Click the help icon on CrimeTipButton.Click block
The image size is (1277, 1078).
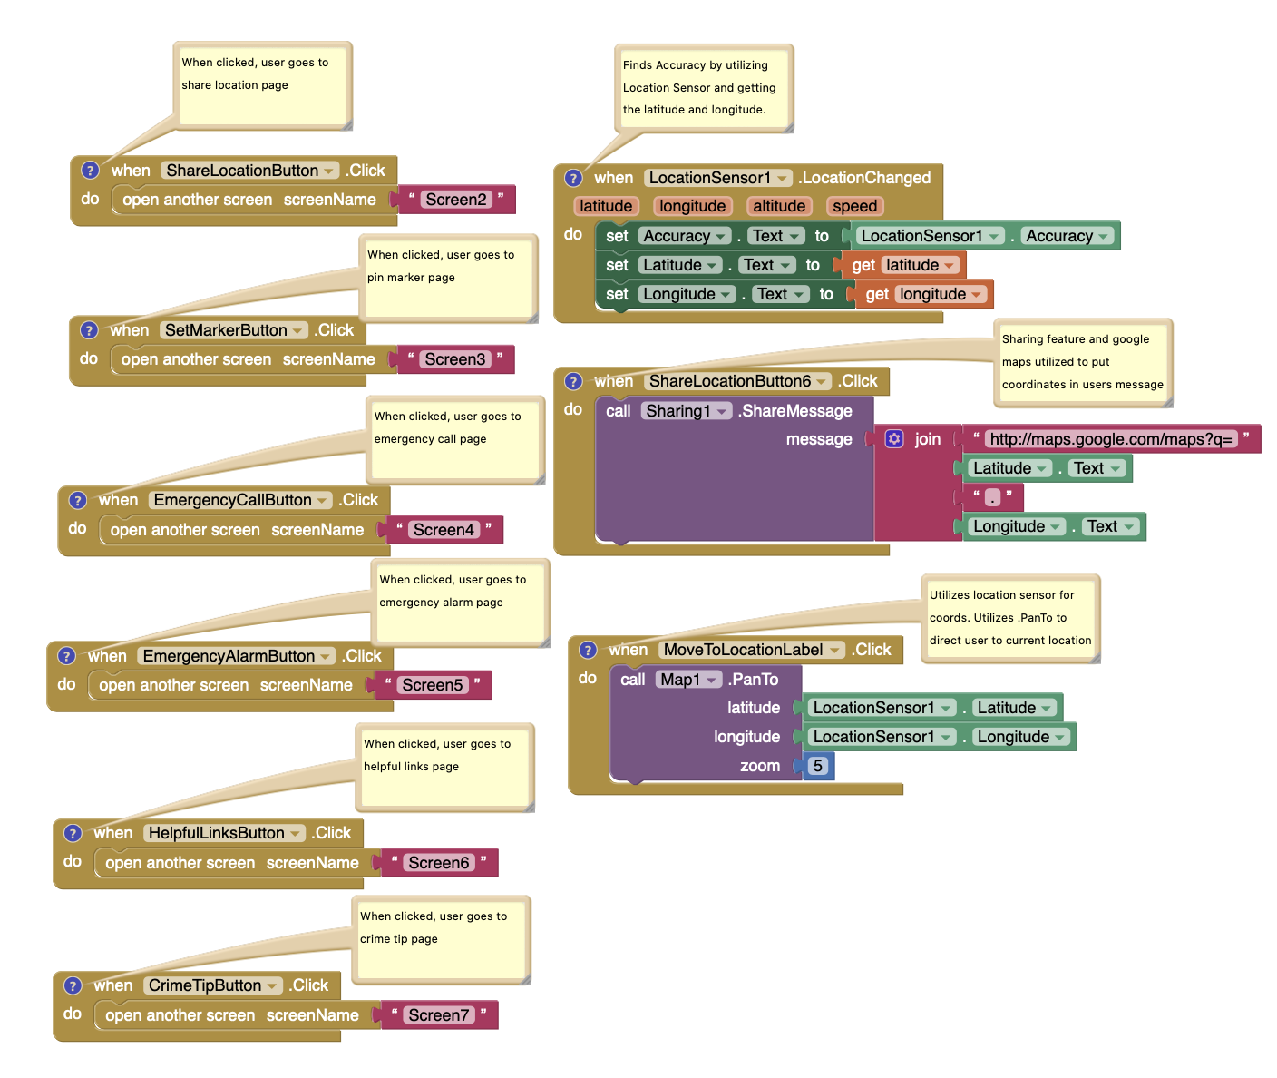tap(72, 985)
